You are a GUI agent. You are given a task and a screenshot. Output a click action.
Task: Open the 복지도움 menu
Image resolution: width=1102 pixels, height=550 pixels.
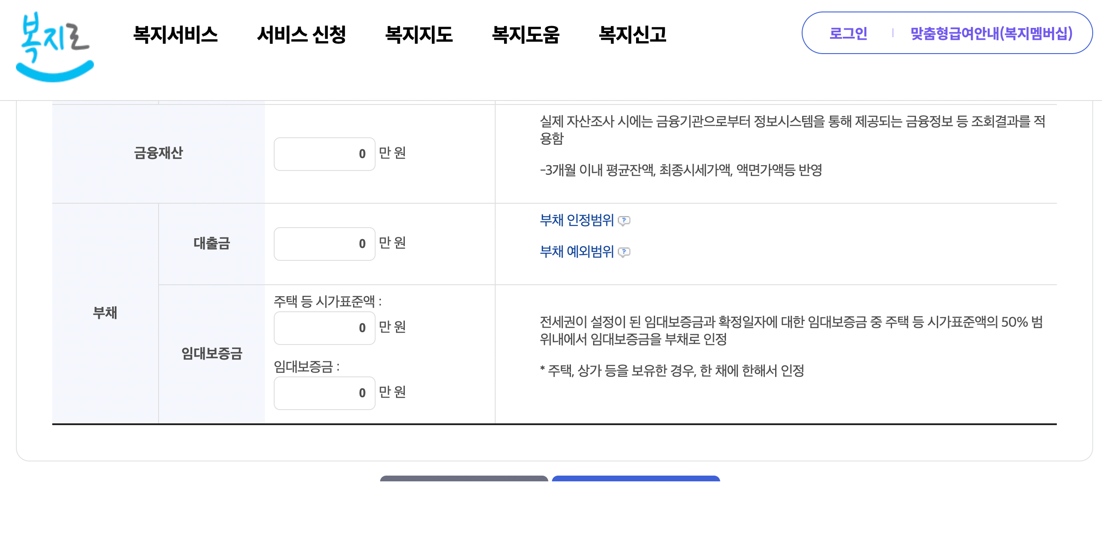[526, 35]
